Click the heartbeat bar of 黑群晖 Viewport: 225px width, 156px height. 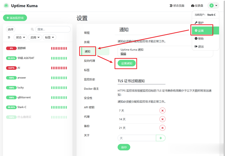pyautogui.click(x=59, y=48)
